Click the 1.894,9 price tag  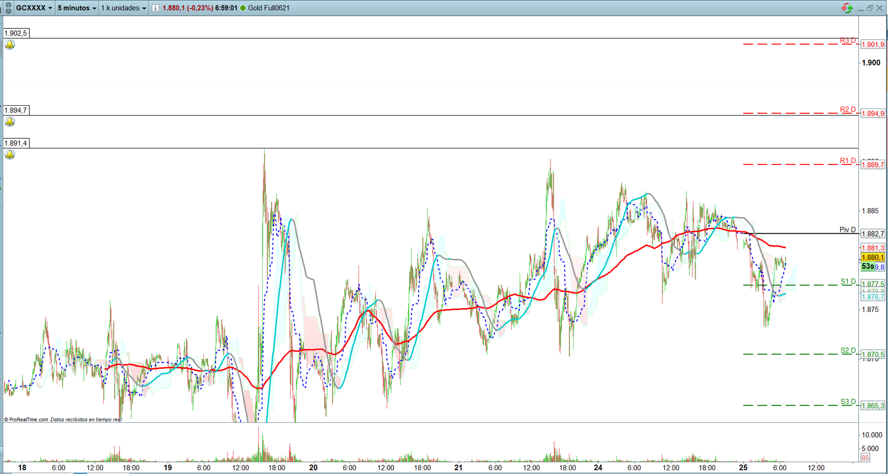click(x=873, y=114)
